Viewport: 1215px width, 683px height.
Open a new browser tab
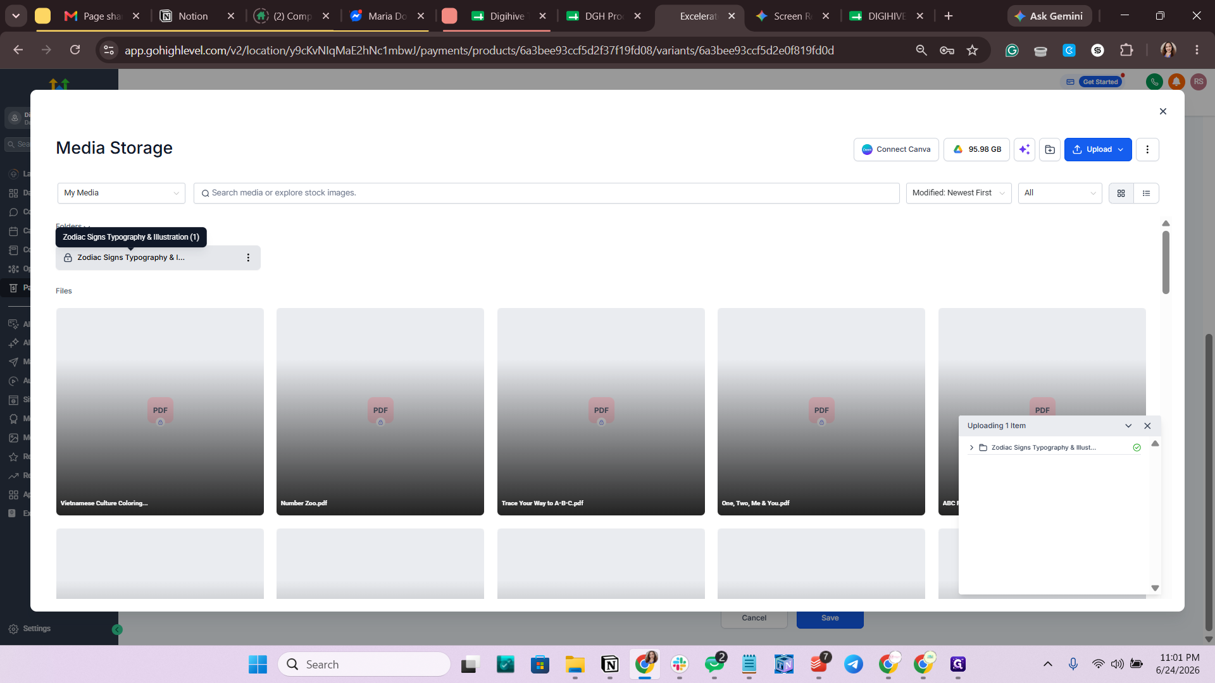pyautogui.click(x=948, y=16)
